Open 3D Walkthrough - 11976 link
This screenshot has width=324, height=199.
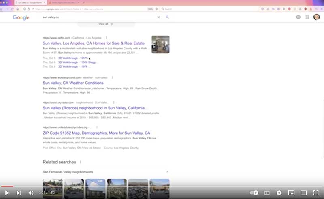[73, 66]
